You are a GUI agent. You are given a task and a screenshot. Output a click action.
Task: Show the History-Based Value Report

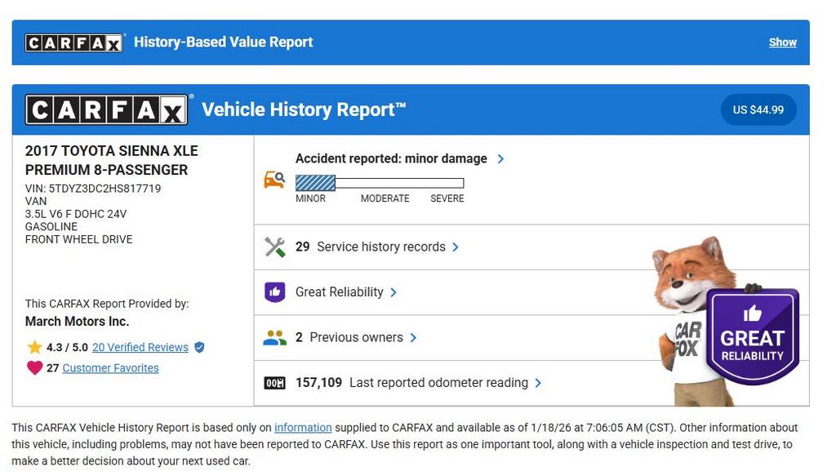[x=782, y=42]
